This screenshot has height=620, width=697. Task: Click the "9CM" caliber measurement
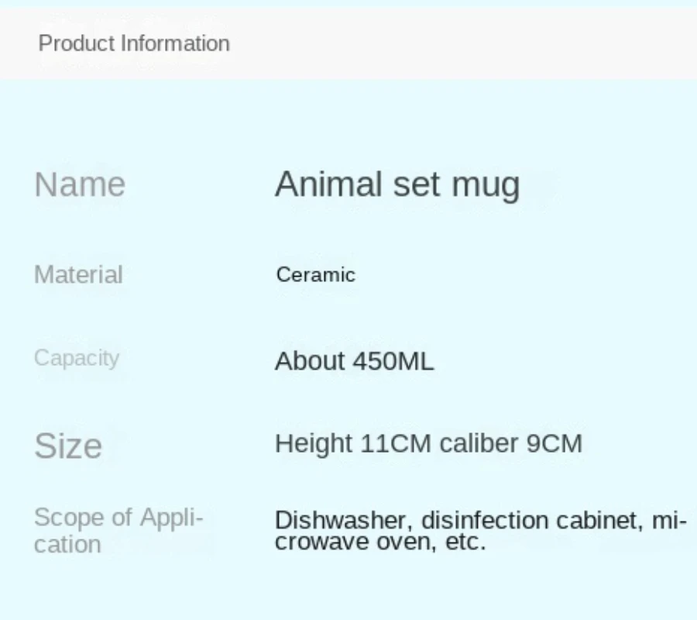tap(554, 444)
